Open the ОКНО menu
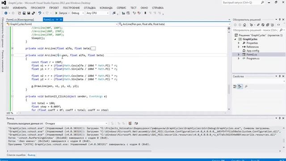This screenshot has width=286, height=161. pos(144,8)
